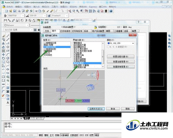Open the color dropdown showing 51,102,255
The image size is (173, 138).
pos(133,43)
